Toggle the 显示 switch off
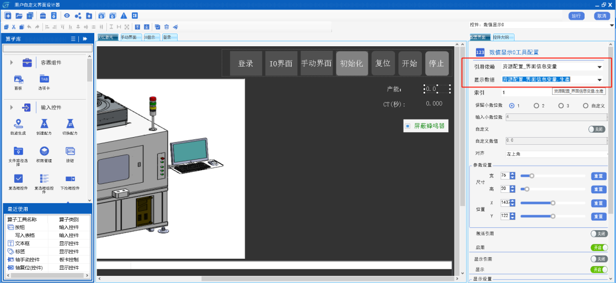Image resolution: width=616 pixels, height=283 pixels. [x=599, y=270]
